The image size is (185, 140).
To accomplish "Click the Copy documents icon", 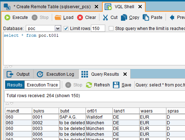I will [124, 17].
